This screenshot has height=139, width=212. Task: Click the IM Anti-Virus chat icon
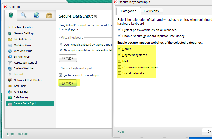coord(10,57)
